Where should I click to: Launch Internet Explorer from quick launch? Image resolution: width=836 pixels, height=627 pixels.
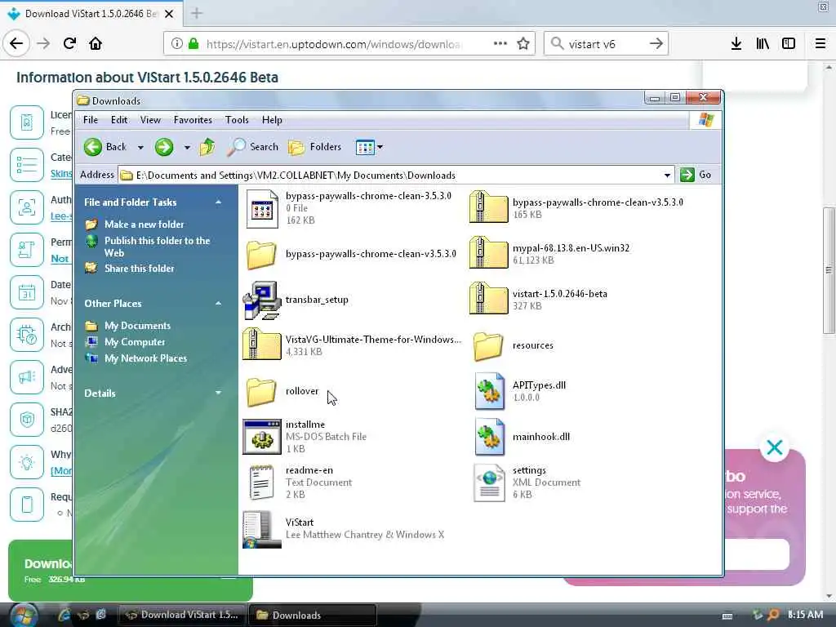(64, 615)
